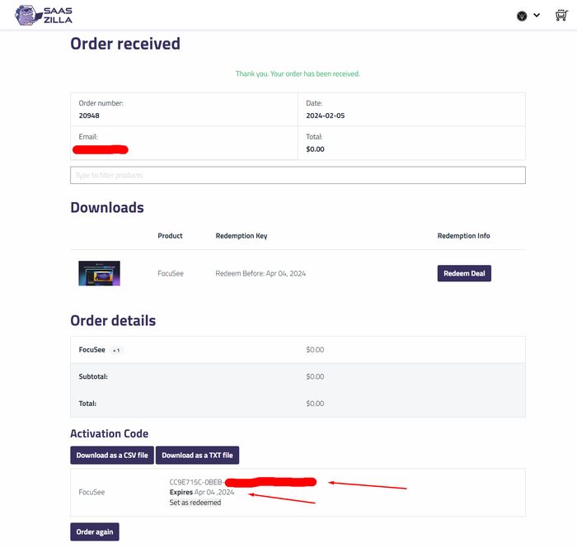The image size is (577, 548).
Task: Select the FocuSee name in Downloads row
Action: click(171, 273)
